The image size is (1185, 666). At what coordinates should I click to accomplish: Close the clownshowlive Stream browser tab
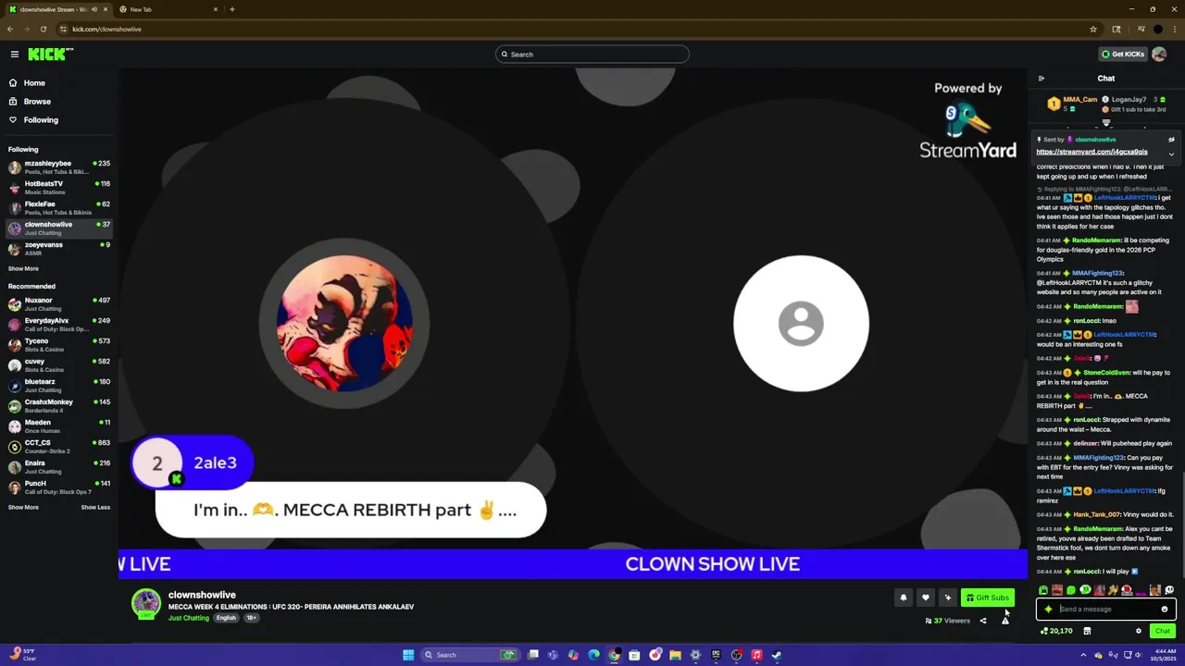106,9
